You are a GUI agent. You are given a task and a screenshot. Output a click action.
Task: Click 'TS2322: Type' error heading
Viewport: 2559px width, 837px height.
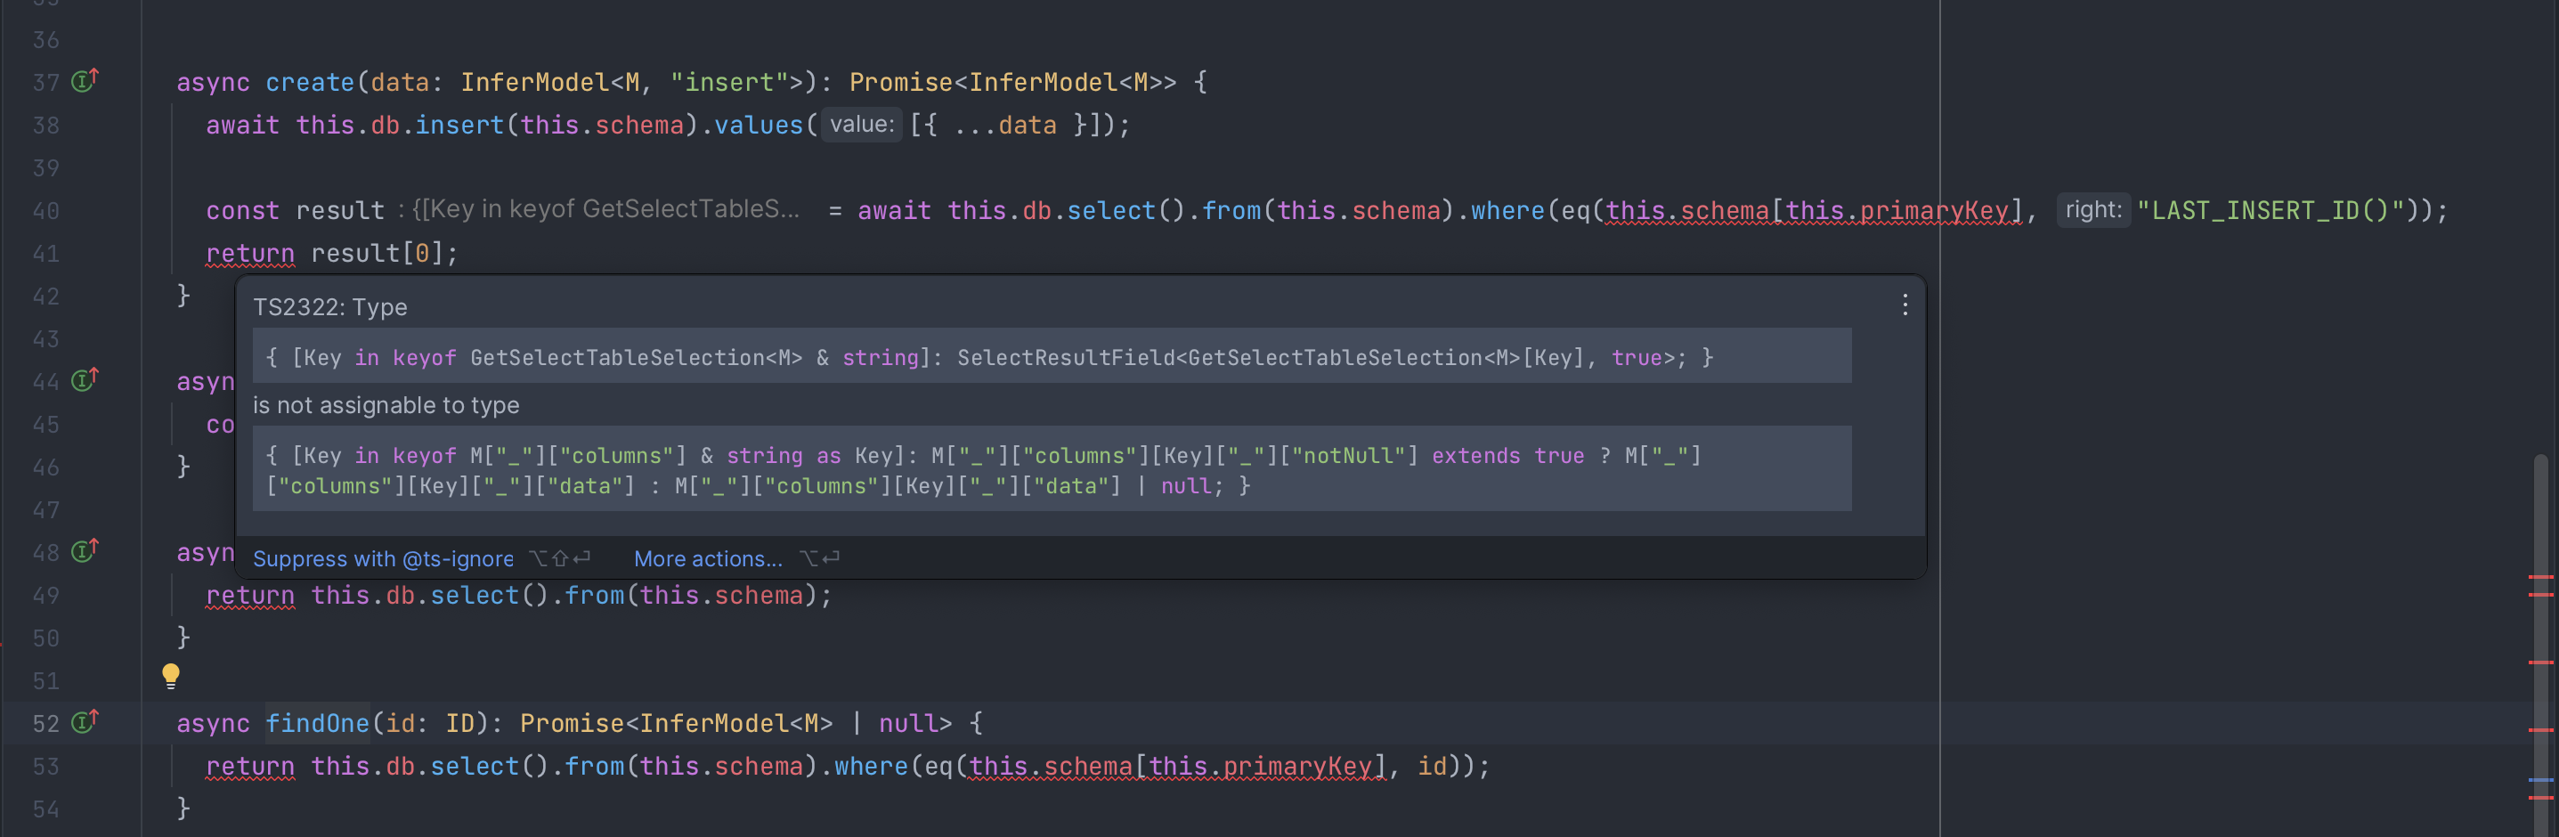(329, 307)
